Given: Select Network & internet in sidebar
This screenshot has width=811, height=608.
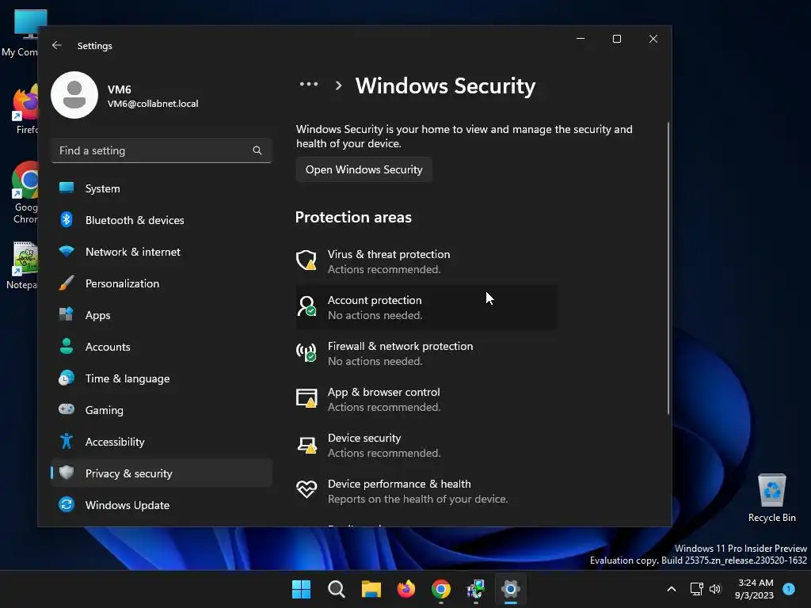Looking at the screenshot, I should click(x=162, y=252).
